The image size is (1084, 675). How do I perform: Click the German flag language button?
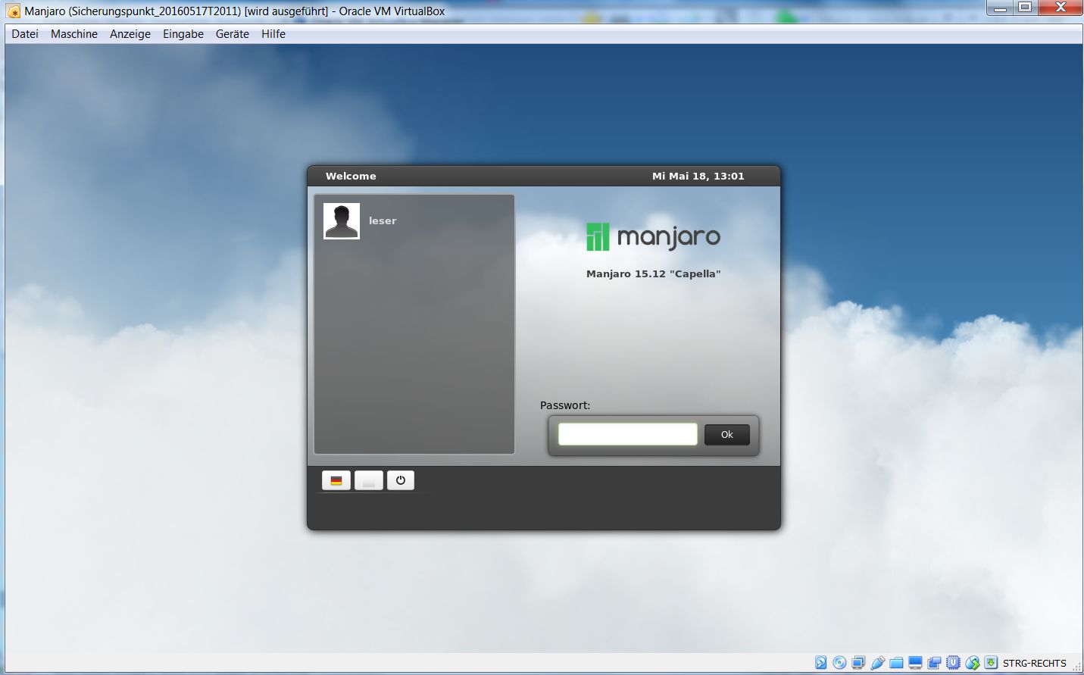336,480
